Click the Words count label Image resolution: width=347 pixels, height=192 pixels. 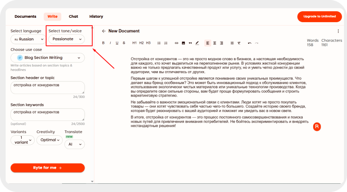tap(312, 40)
